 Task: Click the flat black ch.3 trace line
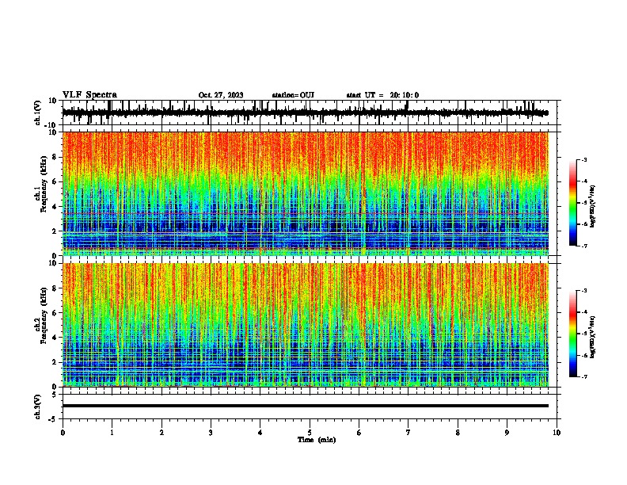pos(305,406)
